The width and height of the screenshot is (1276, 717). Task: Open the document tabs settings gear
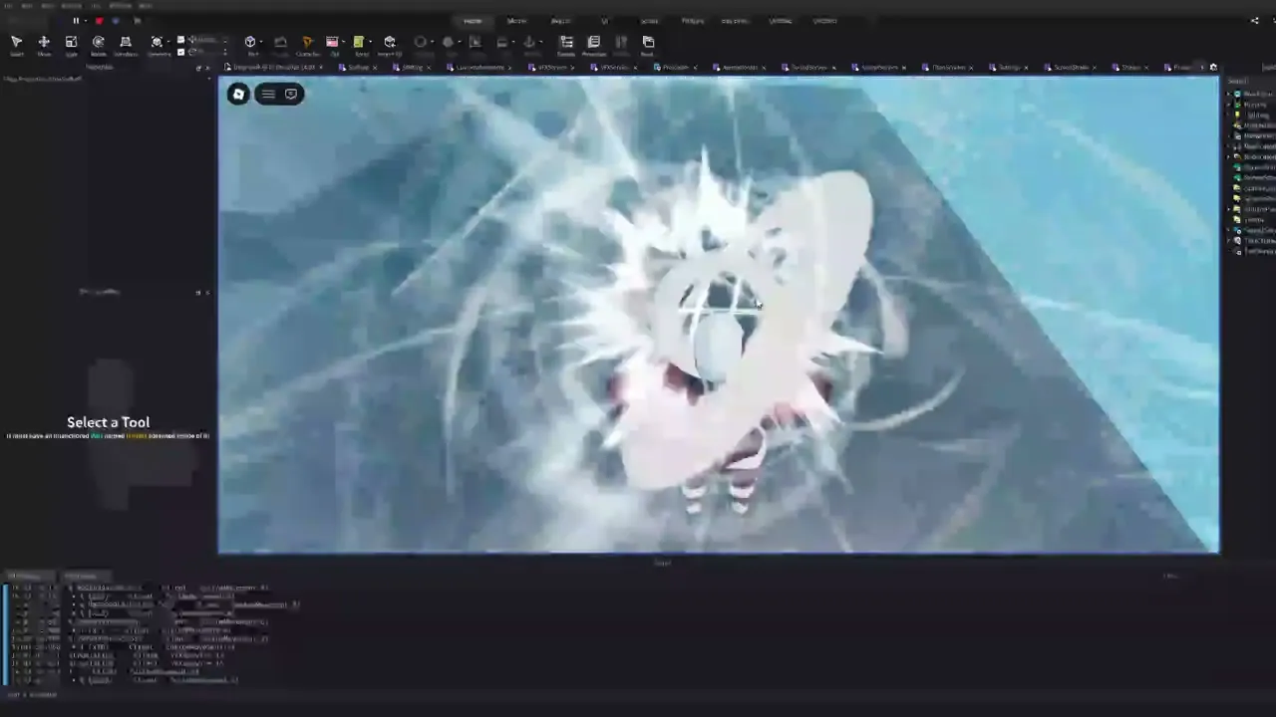pyautogui.click(x=1213, y=68)
